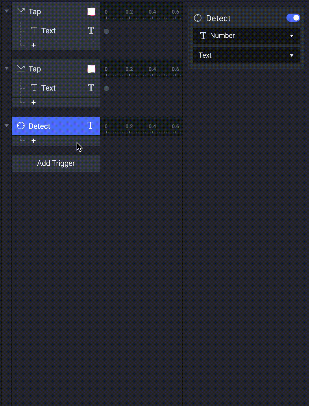Collapse the first Tap trigger arrow
309x406 pixels.
click(7, 11)
